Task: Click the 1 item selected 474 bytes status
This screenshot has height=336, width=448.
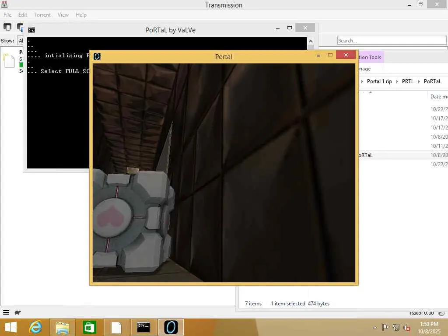Action: click(300, 304)
